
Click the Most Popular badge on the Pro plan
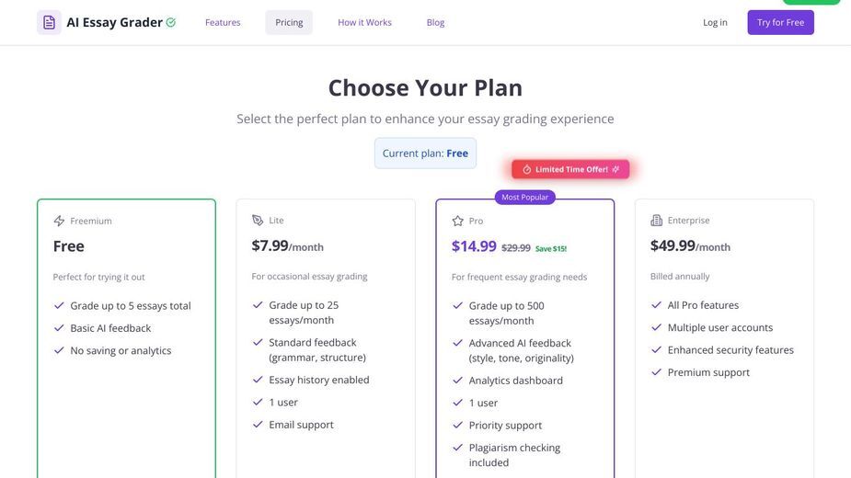[524, 197]
